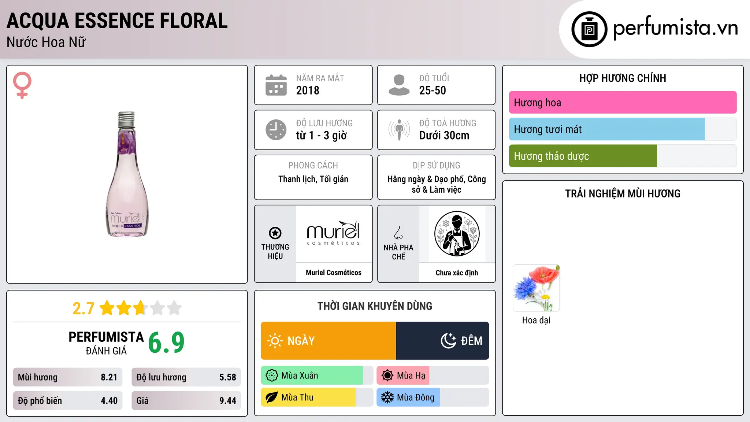
Task: Click the 2.7 user rating number
Action: click(83, 308)
